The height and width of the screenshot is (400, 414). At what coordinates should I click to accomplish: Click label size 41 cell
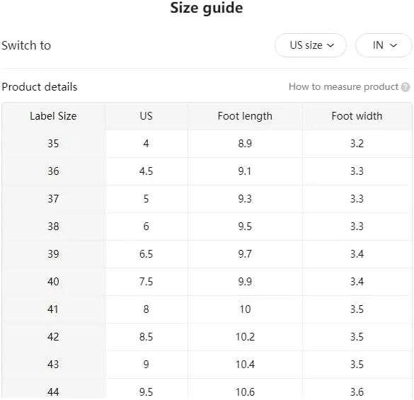53,309
